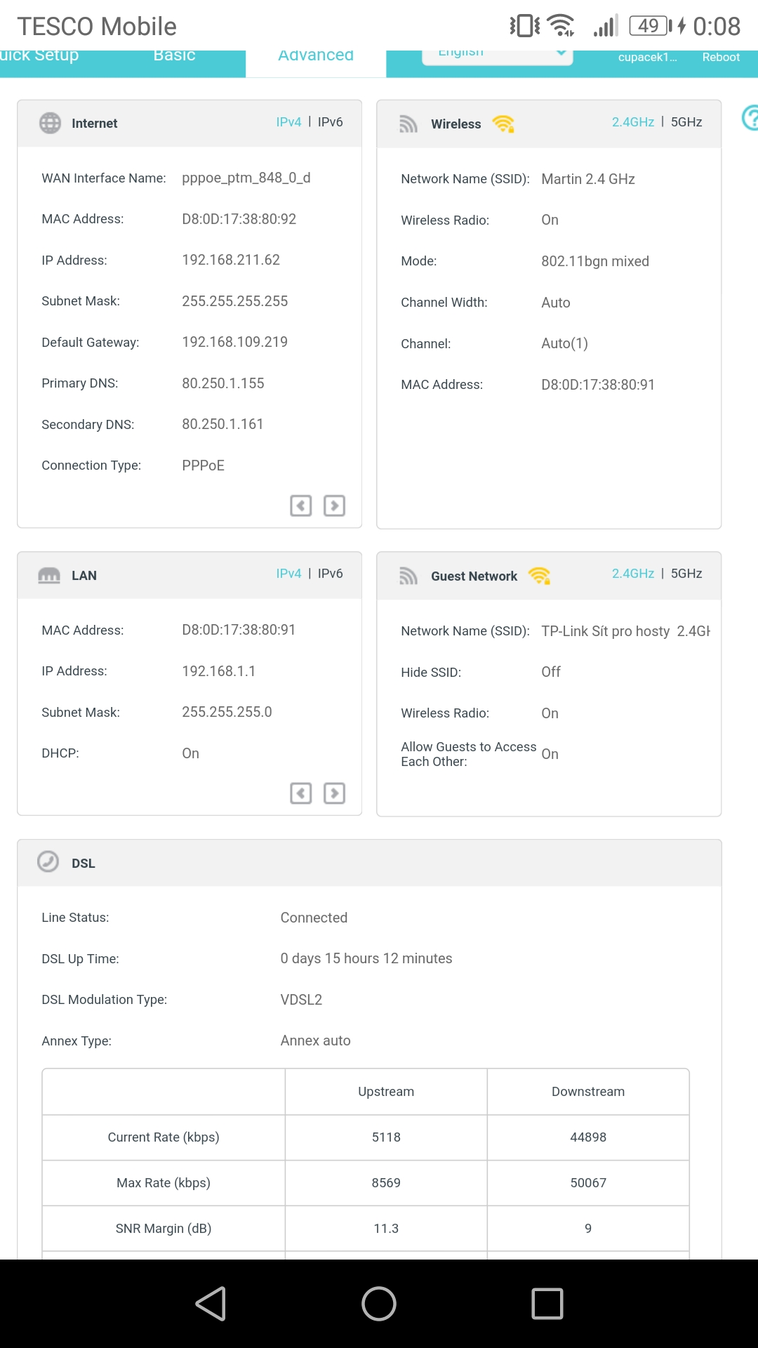The height and width of the screenshot is (1348, 758).
Task: Switch Guest Network panel to 5GHz
Action: click(x=686, y=574)
